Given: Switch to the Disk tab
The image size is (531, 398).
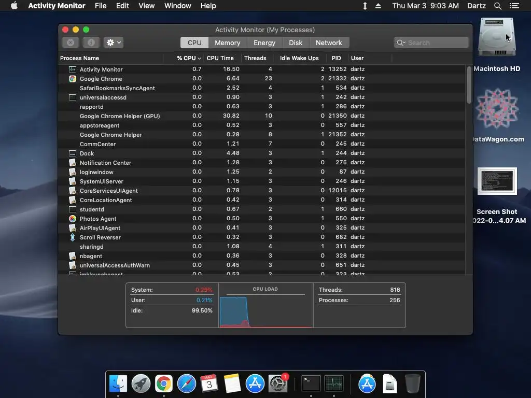Looking at the screenshot, I should click(296, 42).
